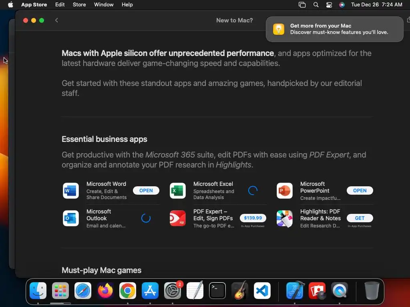The height and width of the screenshot is (307, 410).
Task: Click the Must-play Mac games heading
Action: (101, 270)
